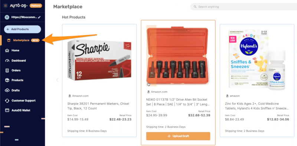Go to previous Hot Products with left chevron
Image resolution: width=297 pixels, height=146 pixels.
(57, 80)
